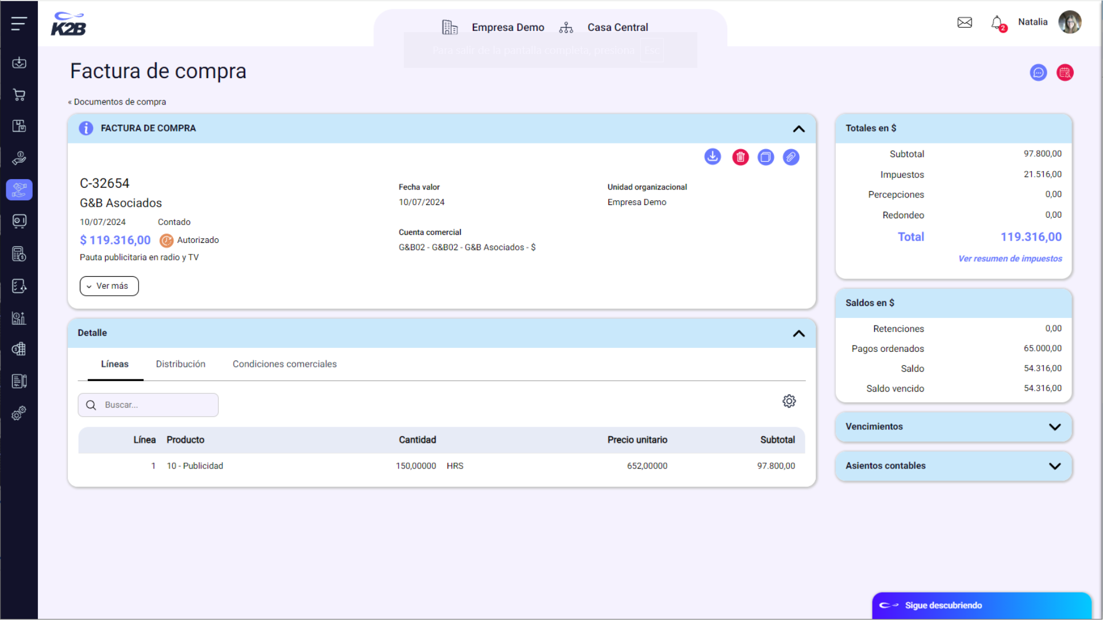Switch to the Distribución tab
The width and height of the screenshot is (1103, 620).
180,364
